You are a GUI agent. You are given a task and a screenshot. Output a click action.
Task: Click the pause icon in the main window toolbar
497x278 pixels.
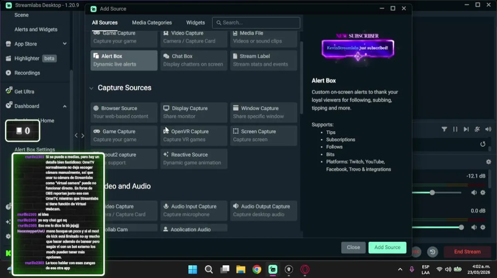pyautogui.click(x=455, y=129)
